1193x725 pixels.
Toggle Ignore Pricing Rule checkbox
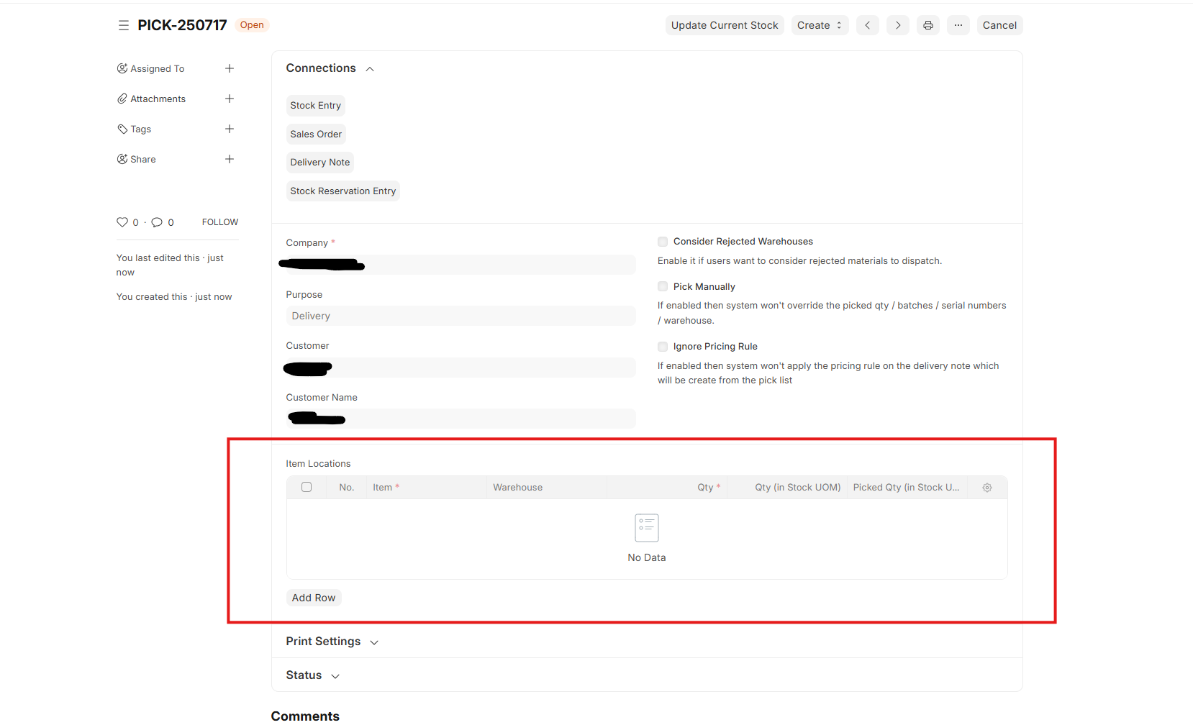663,347
